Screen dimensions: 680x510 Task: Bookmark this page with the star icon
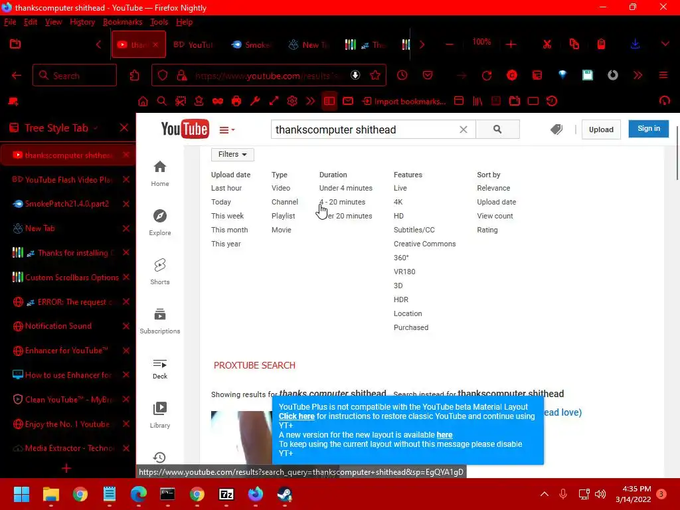[376, 76]
